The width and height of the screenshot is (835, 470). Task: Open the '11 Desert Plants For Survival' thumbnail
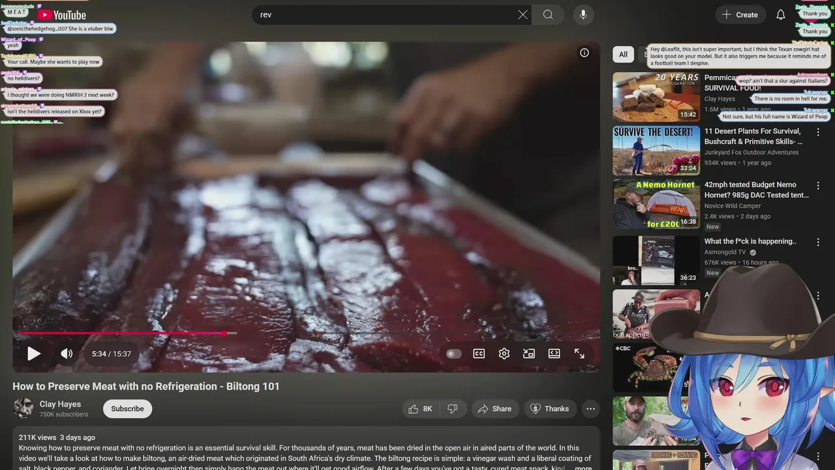point(656,150)
